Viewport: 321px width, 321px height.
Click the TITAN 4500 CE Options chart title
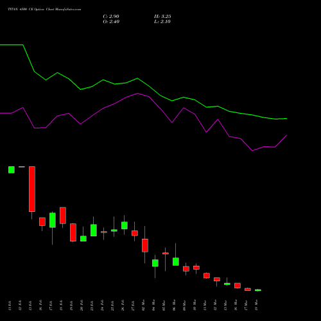pos(44,10)
